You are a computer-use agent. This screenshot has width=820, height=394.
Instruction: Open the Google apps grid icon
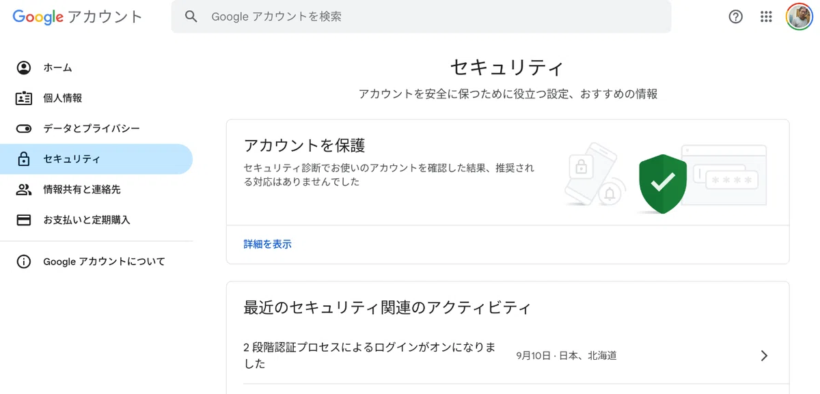(x=766, y=17)
